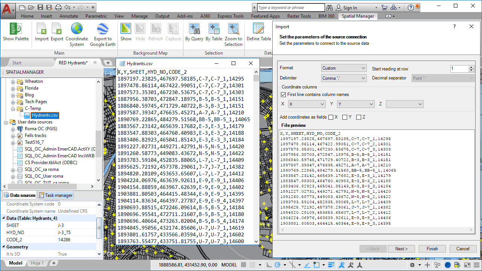The image size is (482, 271).
Task: Click the Next button in Import dialog
Action: [x=401, y=249]
